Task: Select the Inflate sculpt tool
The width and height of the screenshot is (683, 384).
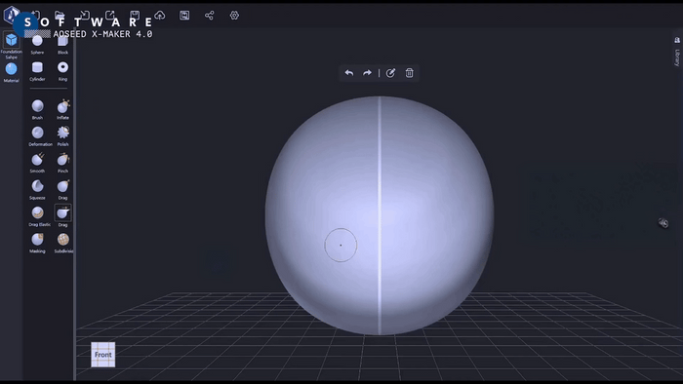Action: pos(62,109)
